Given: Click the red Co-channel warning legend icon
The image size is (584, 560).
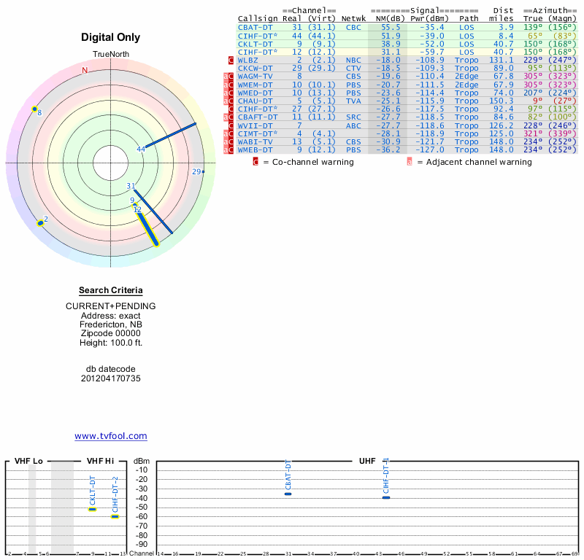Looking at the screenshot, I should (255, 162).
